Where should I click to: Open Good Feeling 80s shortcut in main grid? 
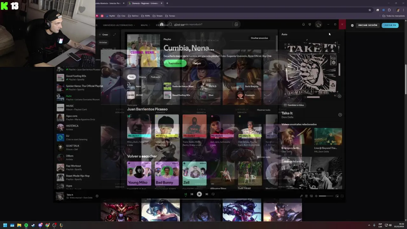(x=181, y=95)
